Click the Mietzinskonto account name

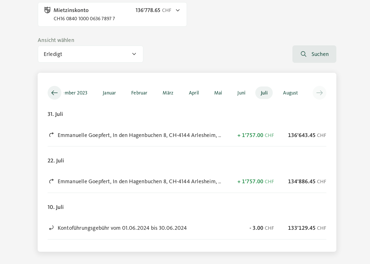(x=71, y=10)
